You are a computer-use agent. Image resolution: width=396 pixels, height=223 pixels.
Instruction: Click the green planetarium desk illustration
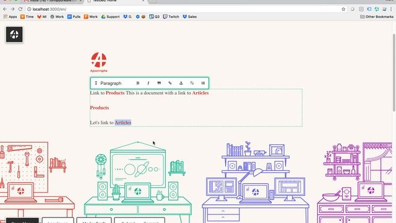point(138,182)
